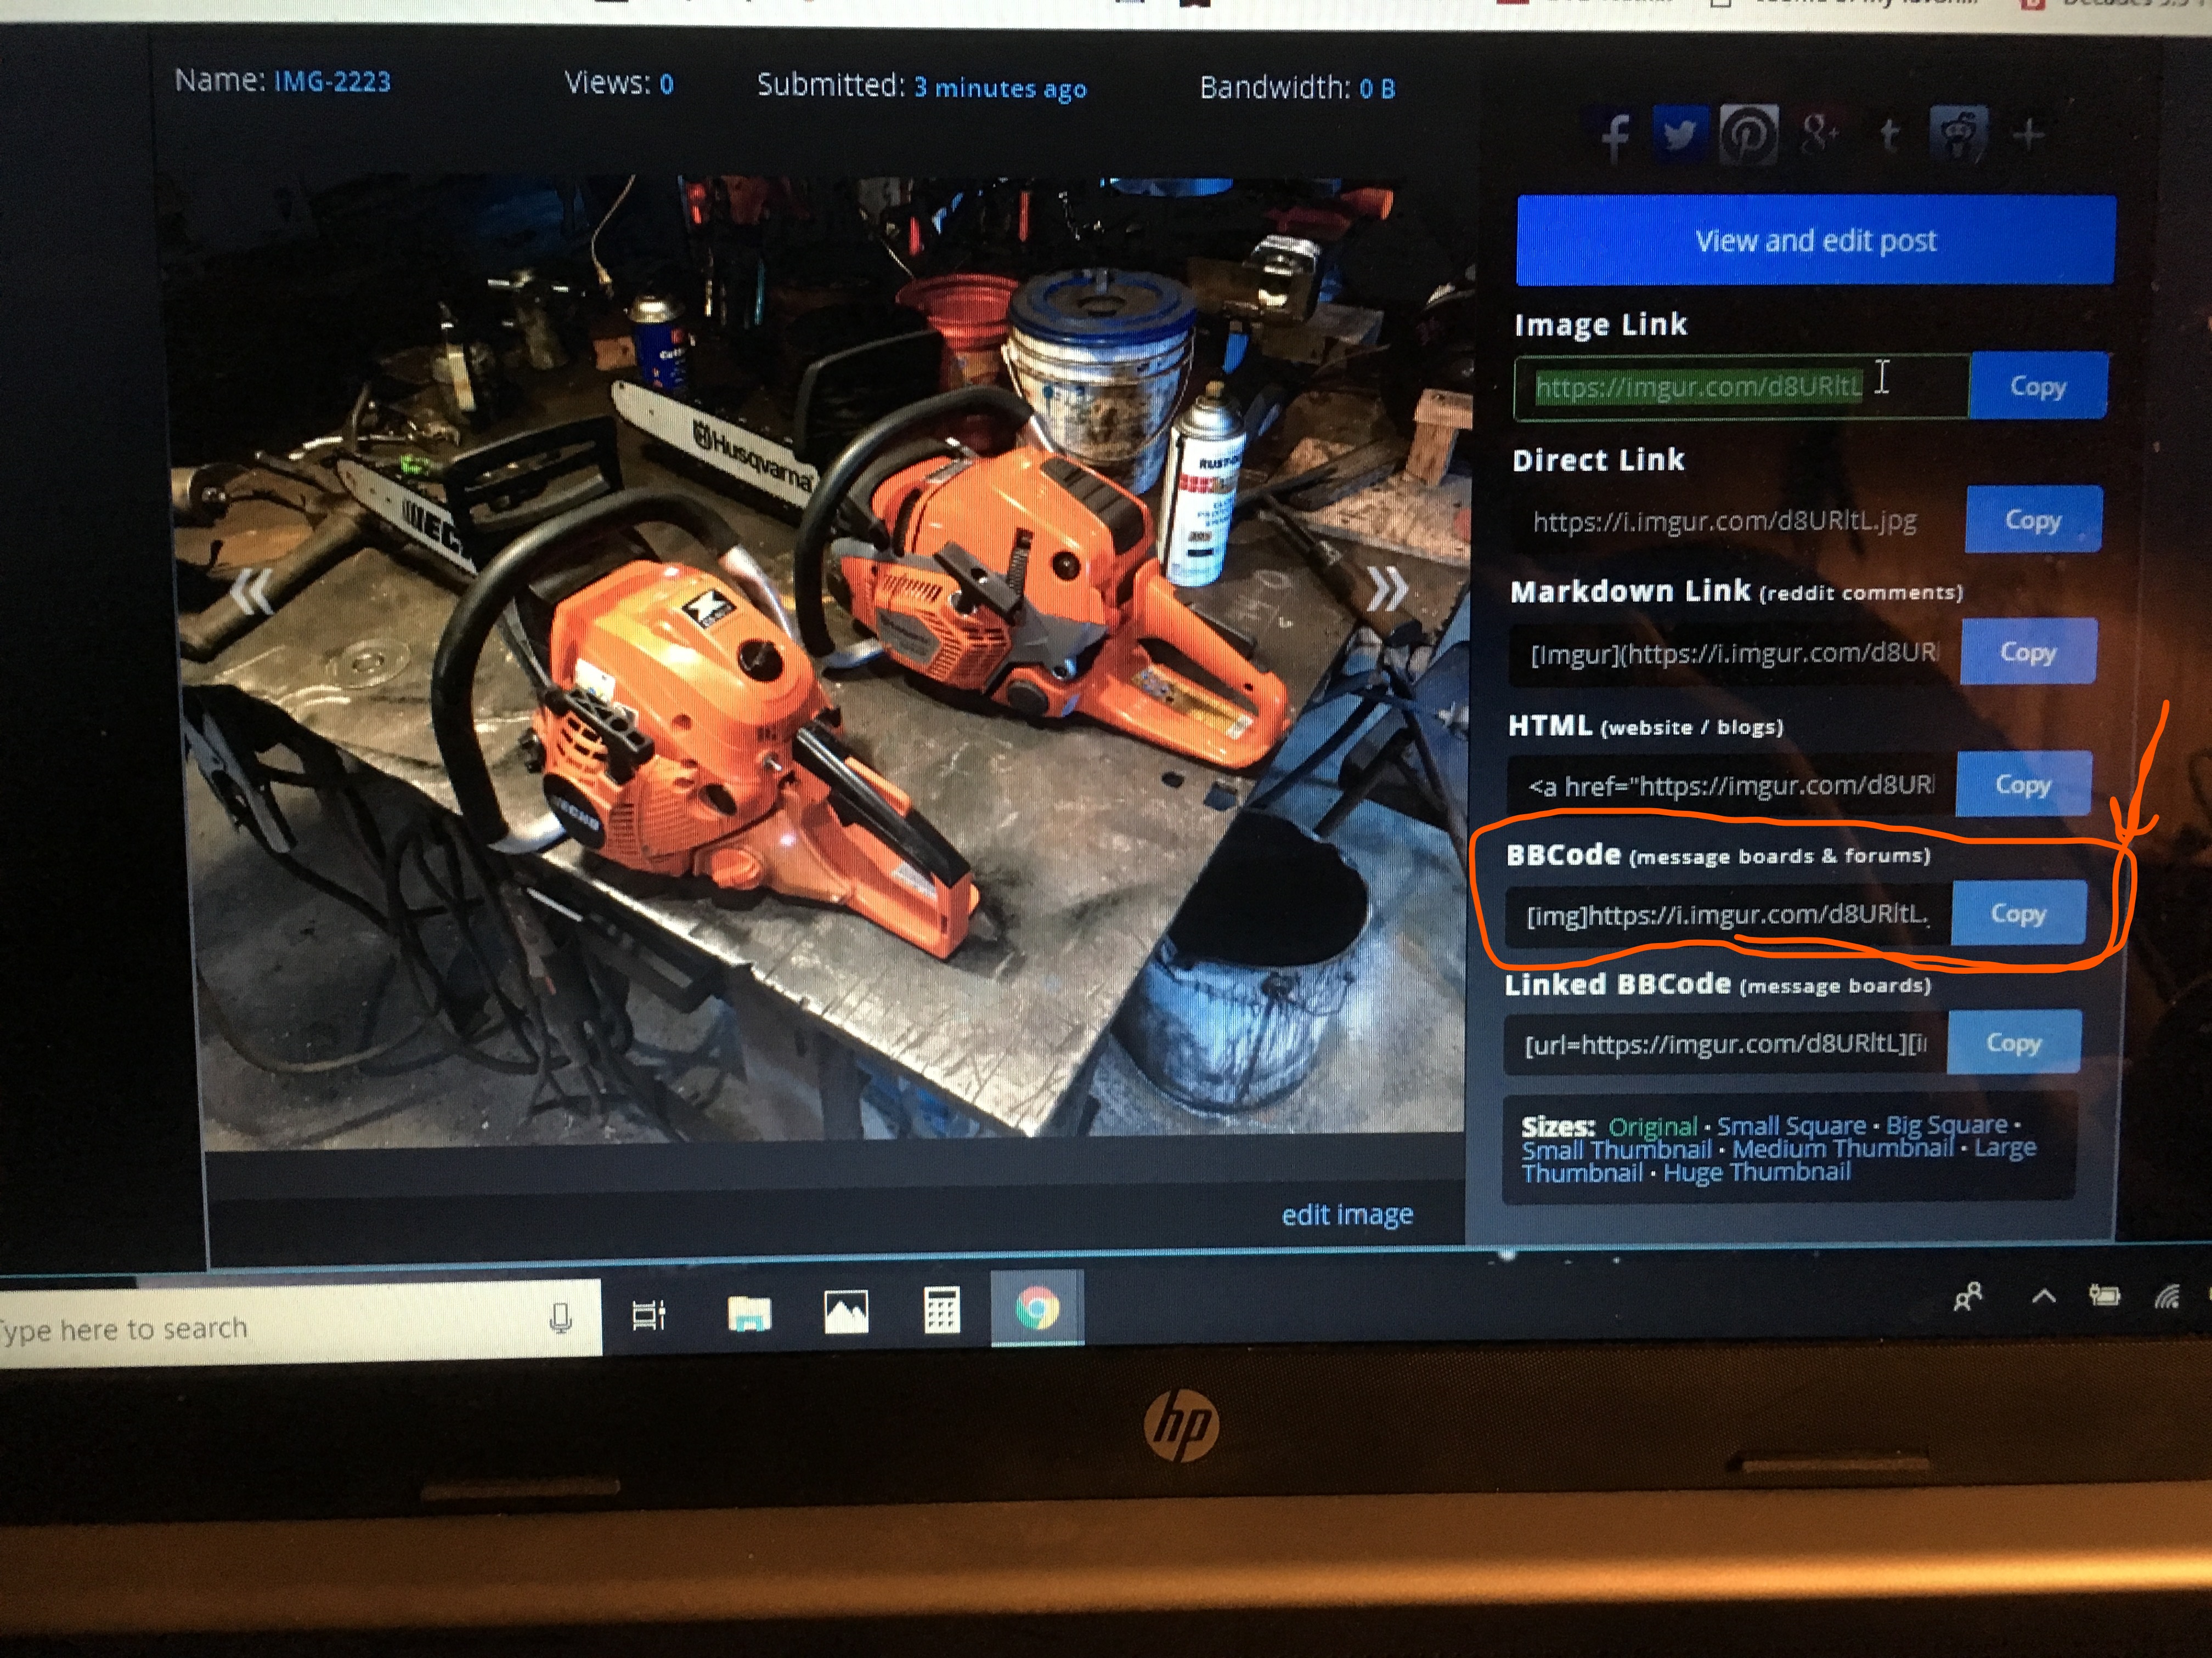Open Calculator from taskbar
The width and height of the screenshot is (2212, 1658).
pyautogui.click(x=941, y=1309)
